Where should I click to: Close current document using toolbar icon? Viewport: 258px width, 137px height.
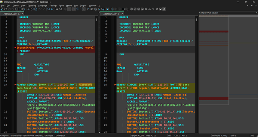[x=16, y=9]
